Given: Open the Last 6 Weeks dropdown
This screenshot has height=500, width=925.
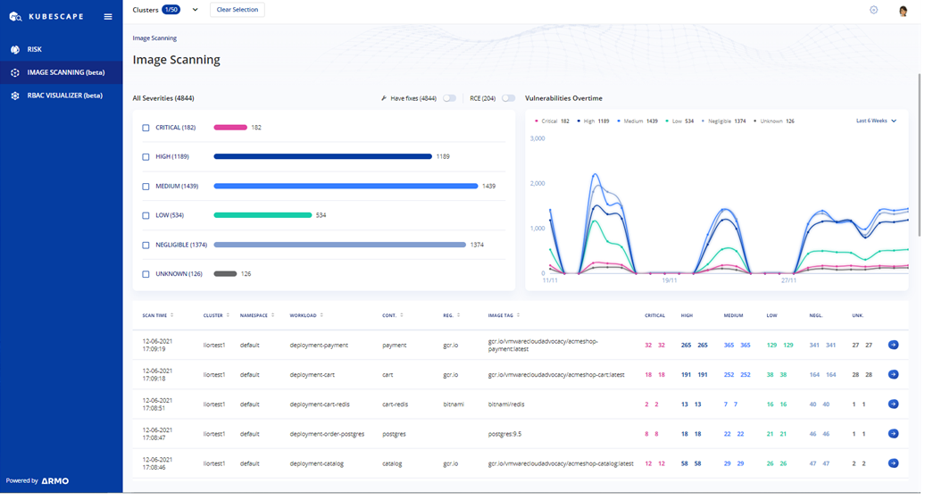Looking at the screenshot, I should (876, 121).
